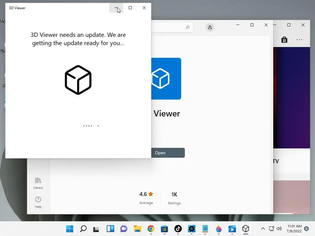
Task: Open the Library section in Store sidebar
Action: click(38, 183)
